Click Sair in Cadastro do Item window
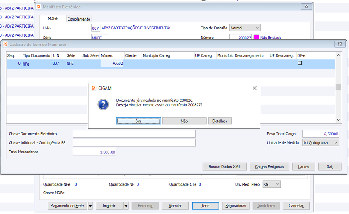 330,166
